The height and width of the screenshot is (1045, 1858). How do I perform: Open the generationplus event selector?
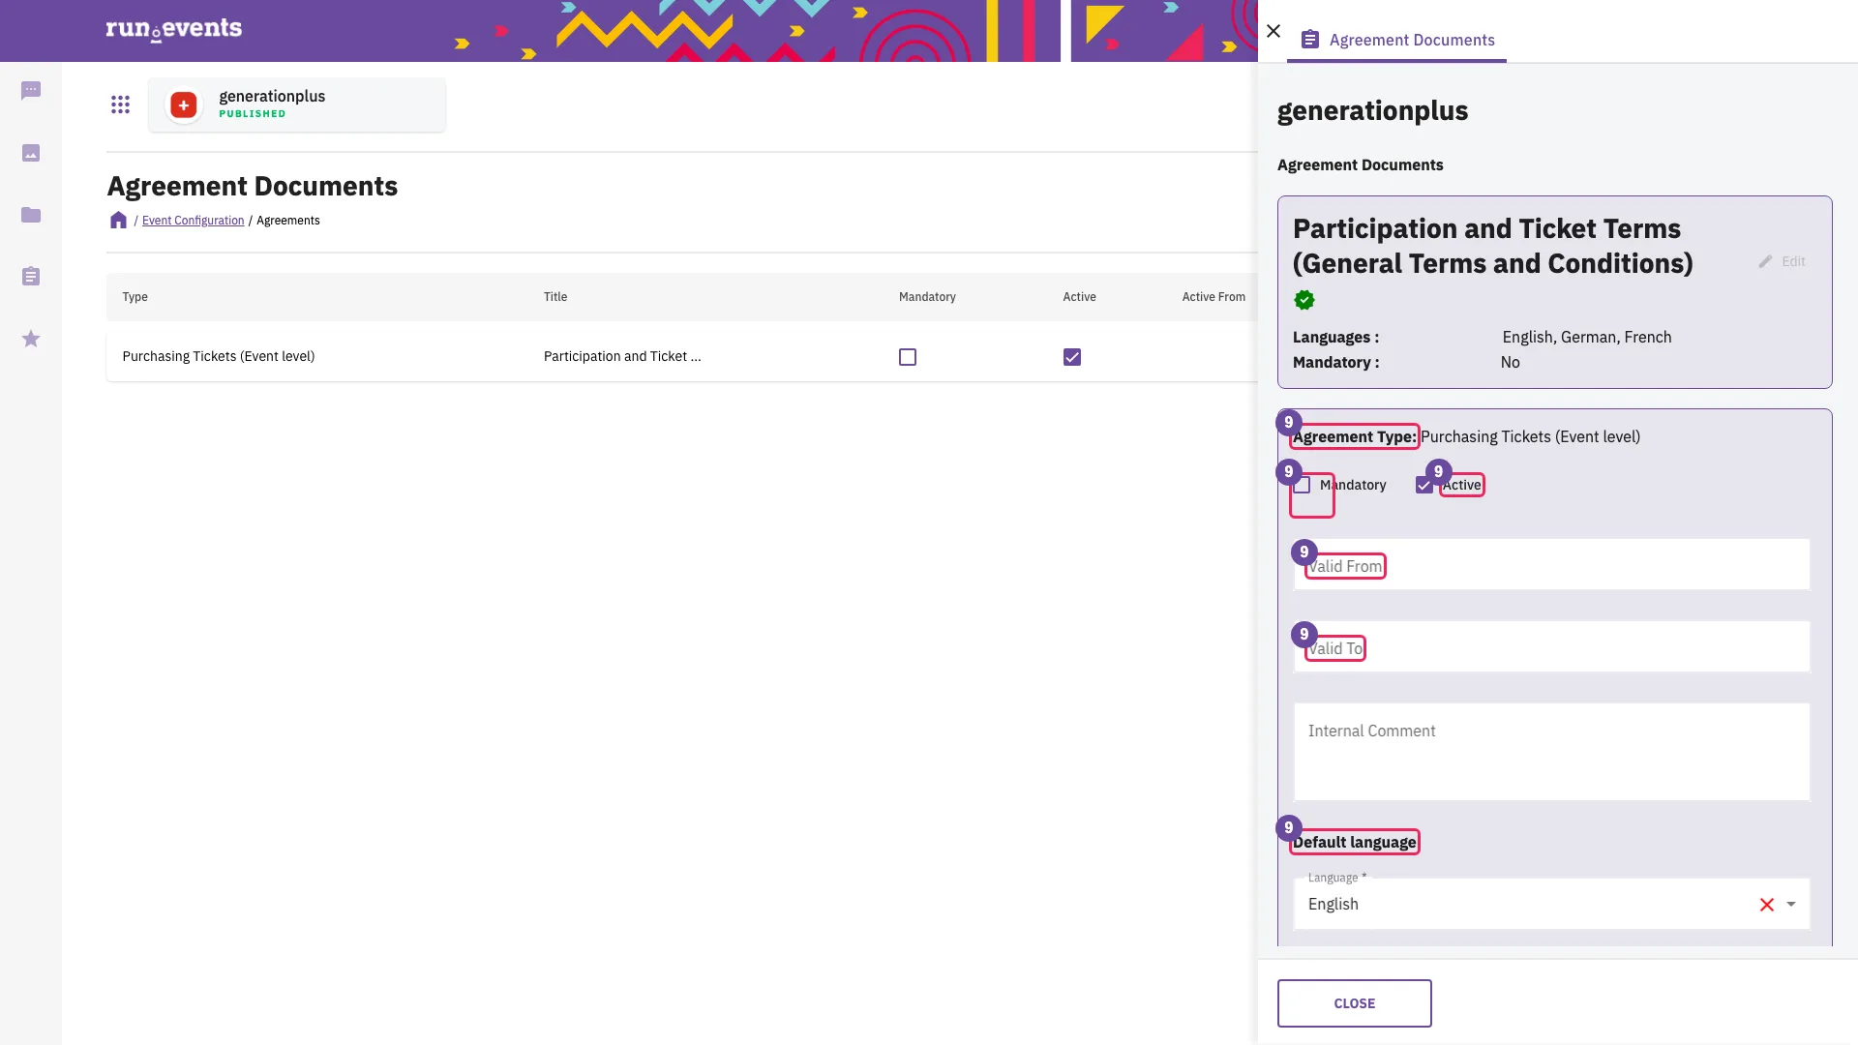point(297,104)
